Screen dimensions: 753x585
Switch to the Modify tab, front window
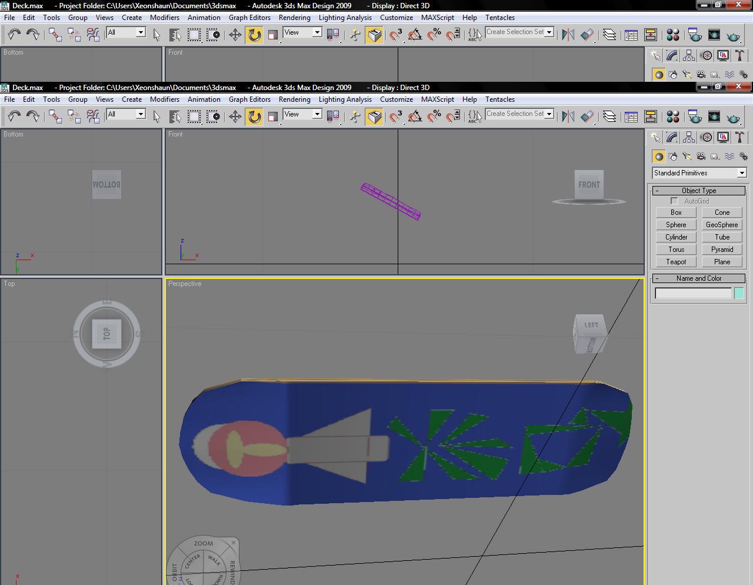672,138
